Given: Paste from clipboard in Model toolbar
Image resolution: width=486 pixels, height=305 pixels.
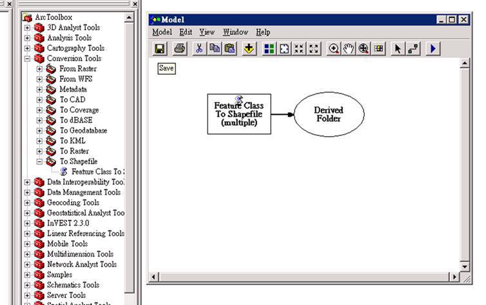Looking at the screenshot, I should point(229,48).
